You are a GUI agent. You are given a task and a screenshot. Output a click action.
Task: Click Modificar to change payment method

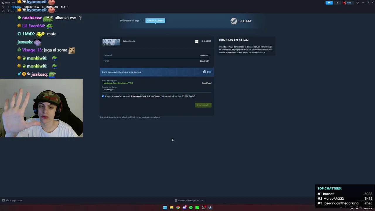click(x=207, y=83)
